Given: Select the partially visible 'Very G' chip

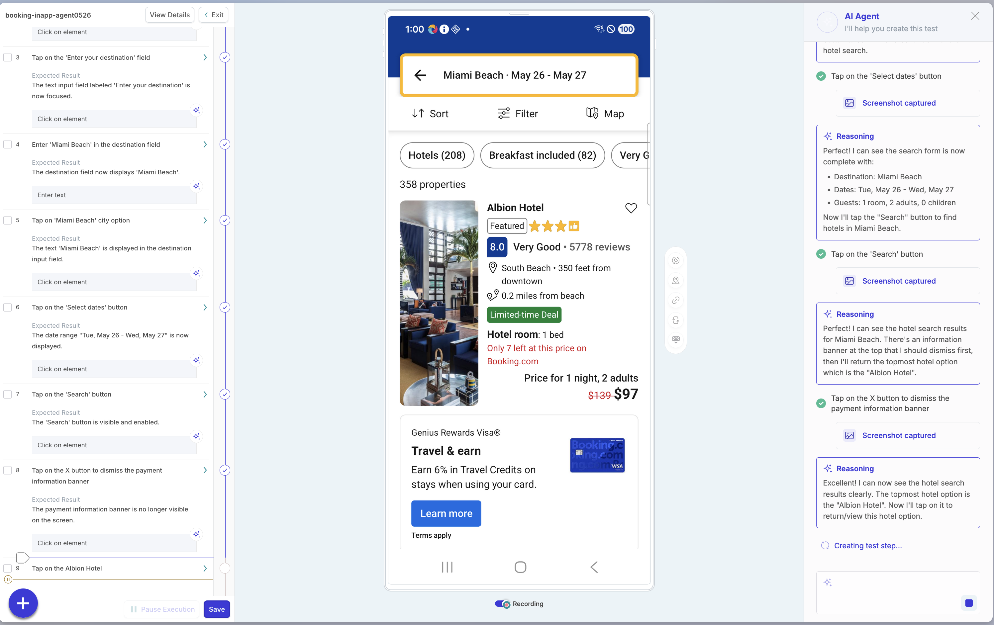Looking at the screenshot, I should click(x=630, y=155).
